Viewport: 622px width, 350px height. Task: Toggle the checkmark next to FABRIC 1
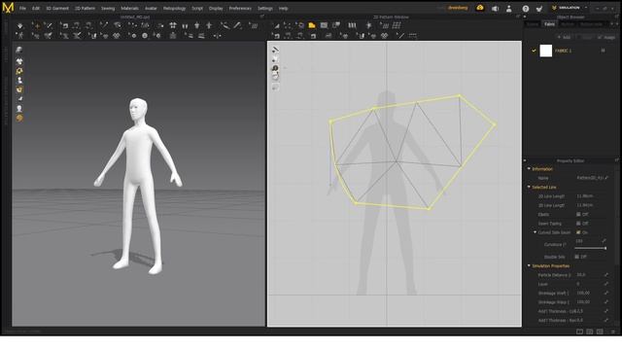pos(534,51)
